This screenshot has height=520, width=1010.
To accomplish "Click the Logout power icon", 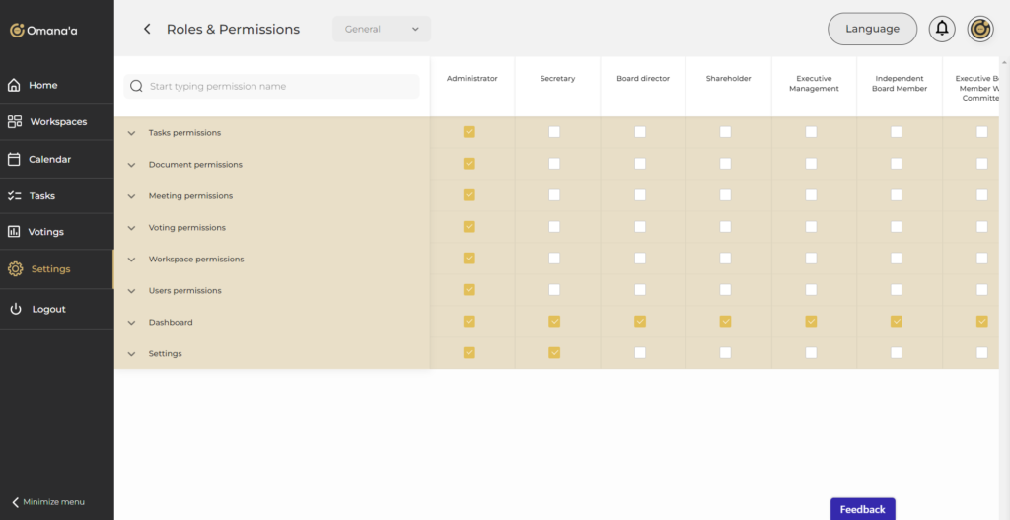I will point(16,309).
